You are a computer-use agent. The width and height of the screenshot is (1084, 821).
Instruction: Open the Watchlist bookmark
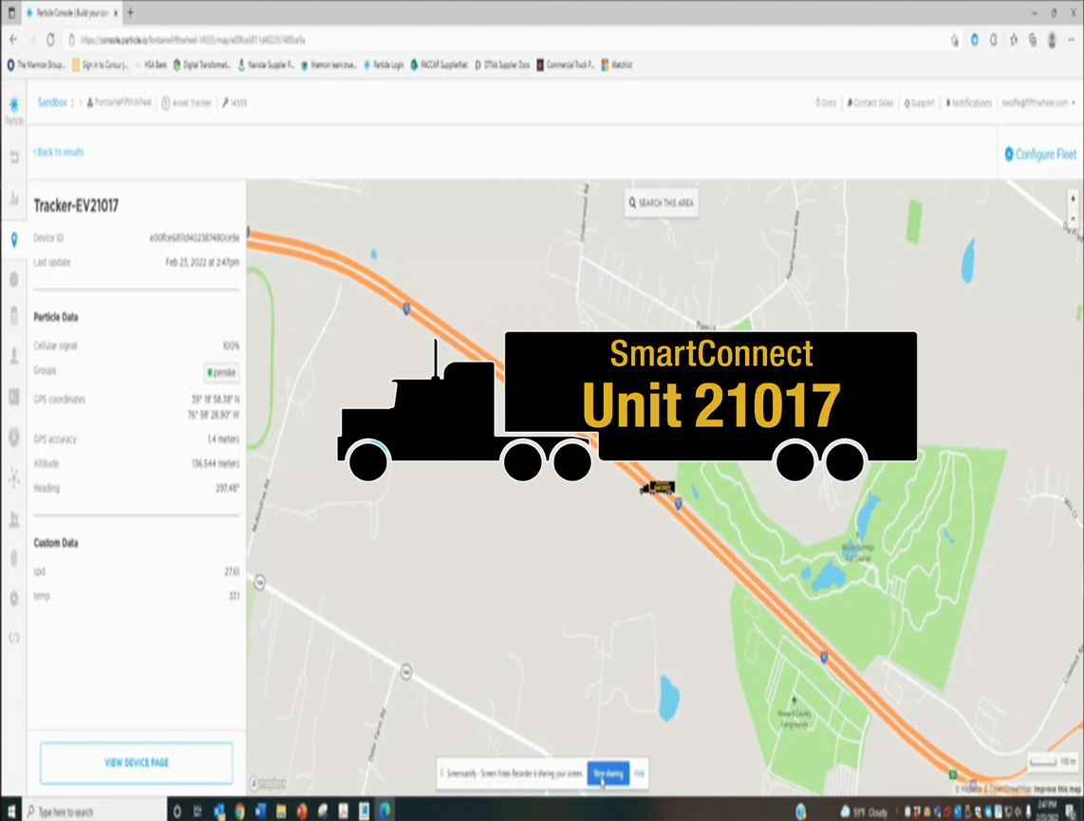(x=617, y=65)
